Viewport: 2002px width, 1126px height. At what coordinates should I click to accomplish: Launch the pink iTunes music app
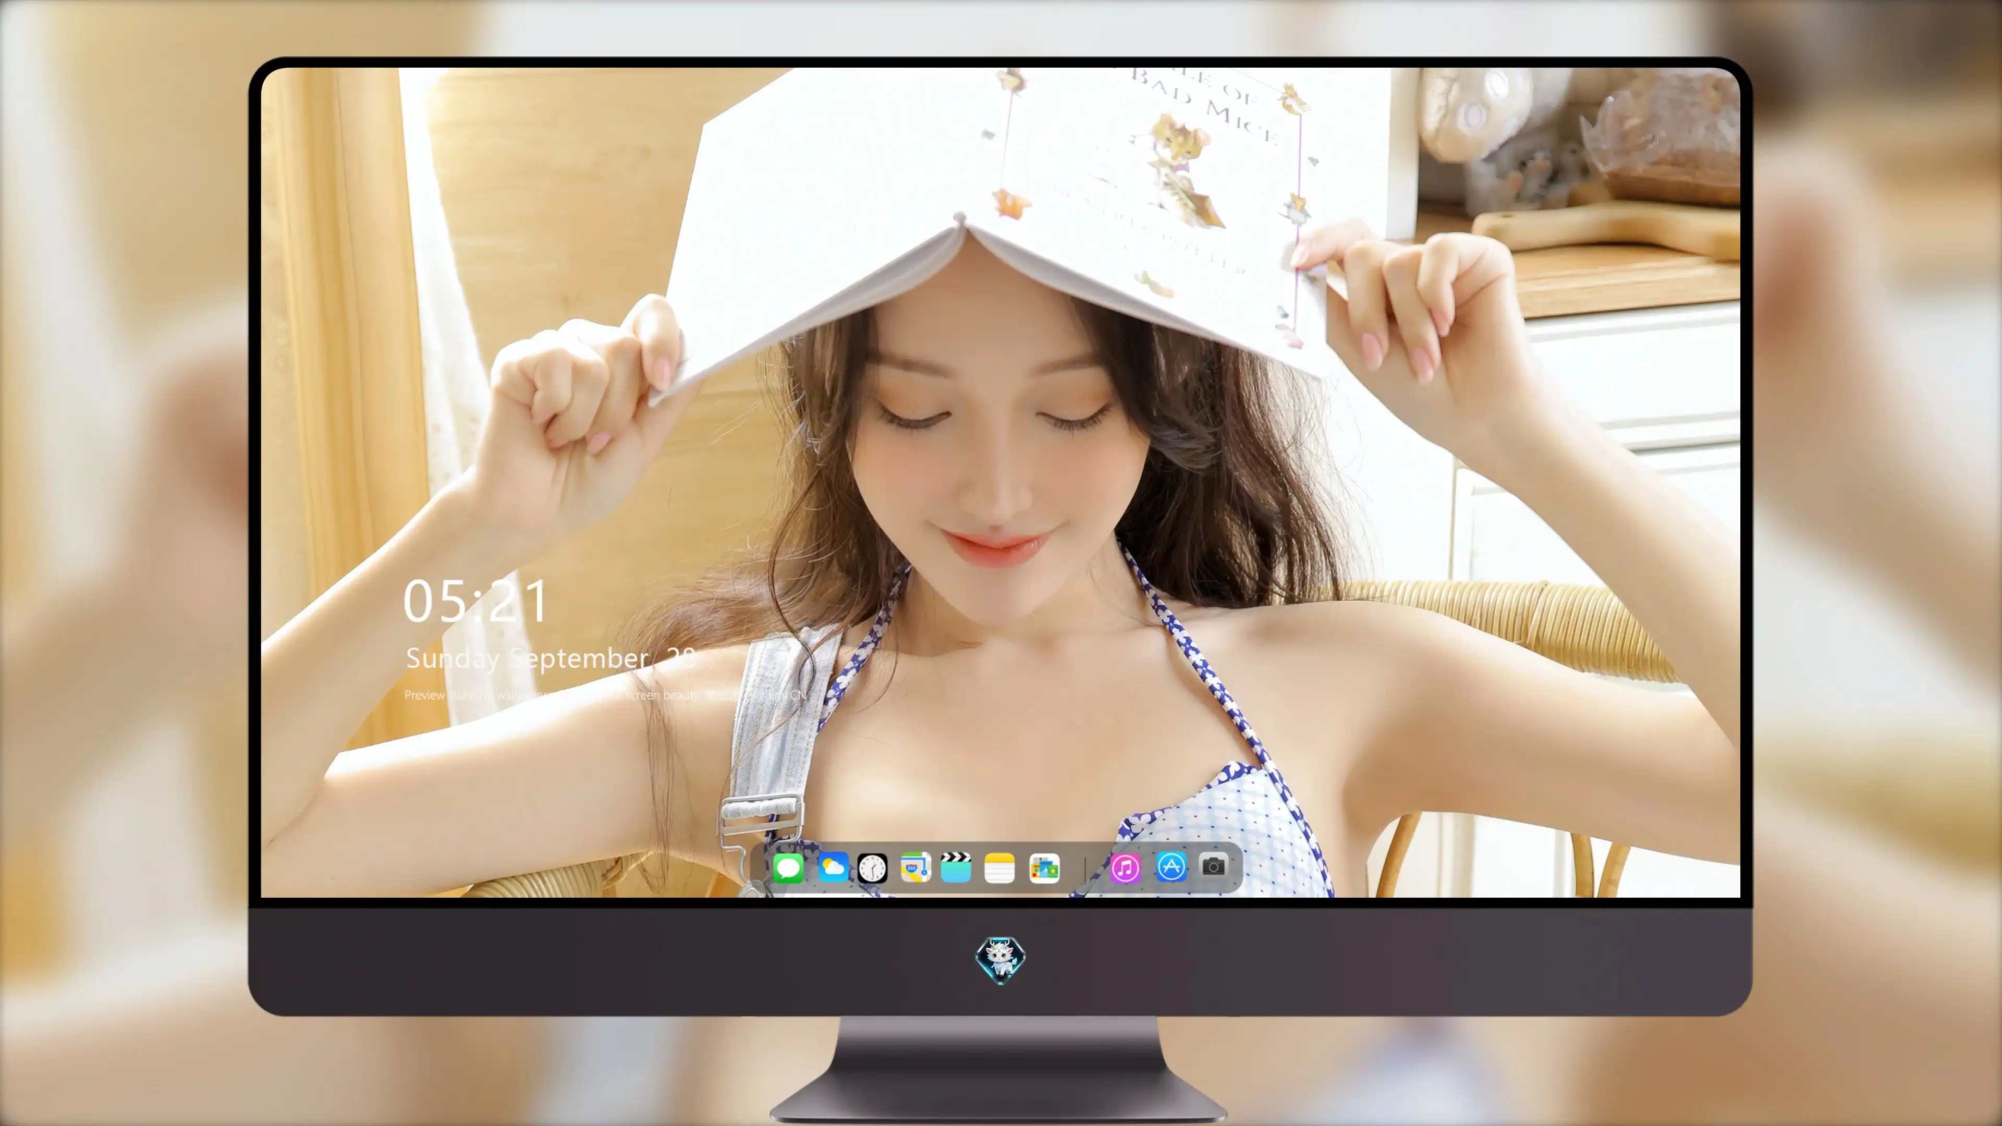tap(1126, 868)
